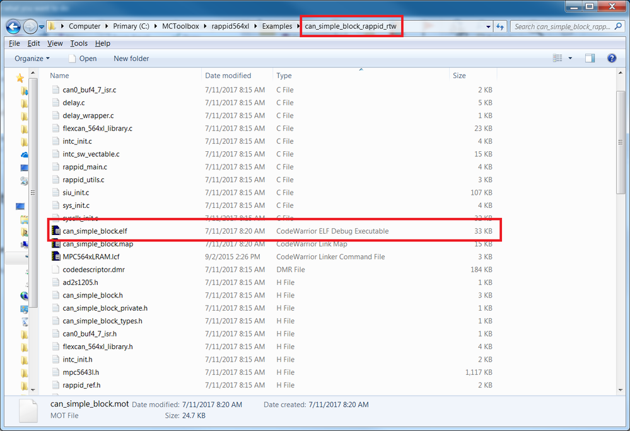Expand the arrow after MCToolbox in the breadcrumb
Image resolution: width=630 pixels, height=431 pixels.
click(205, 26)
